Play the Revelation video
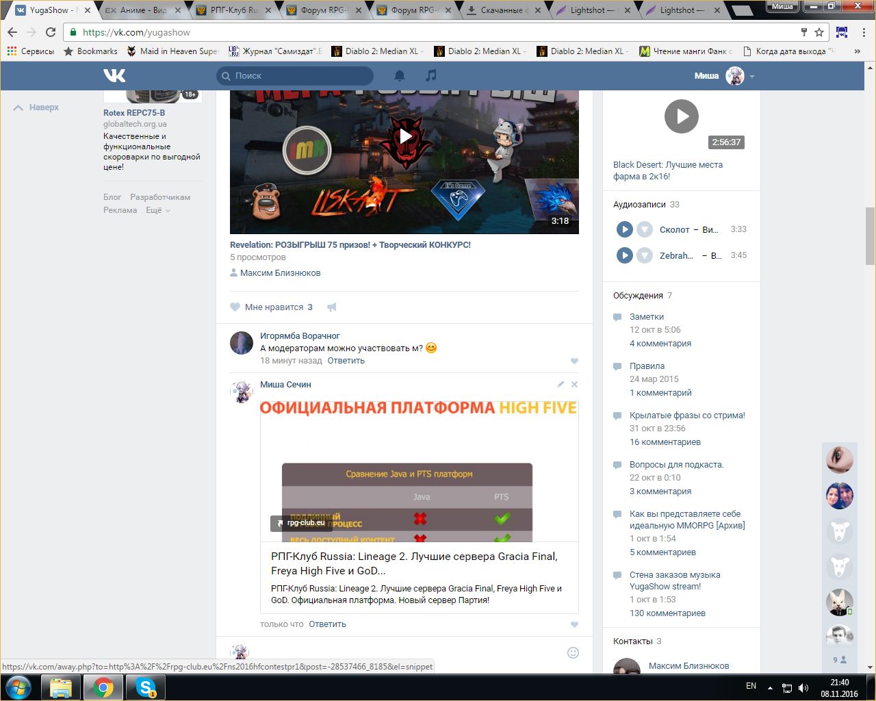 [x=405, y=136]
